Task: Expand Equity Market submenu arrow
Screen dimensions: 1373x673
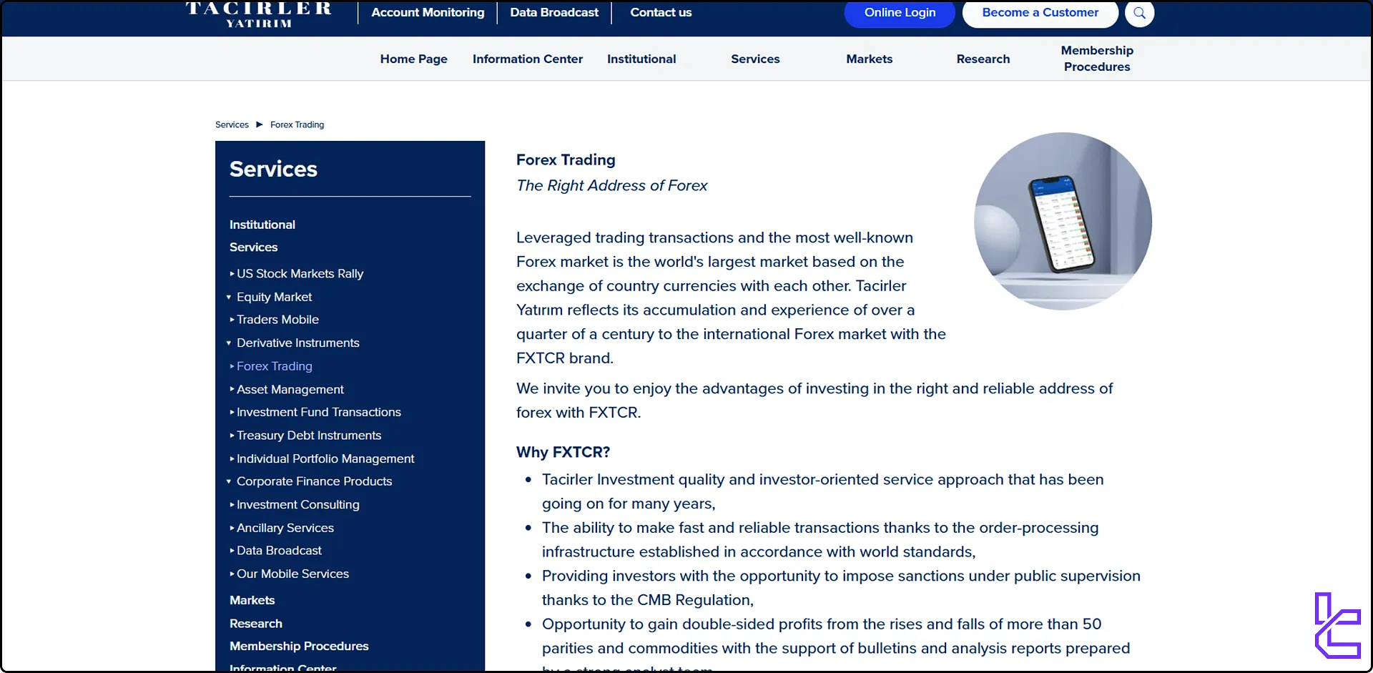Action: pyautogui.click(x=229, y=298)
